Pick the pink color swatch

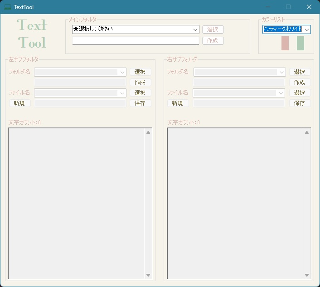285,43
